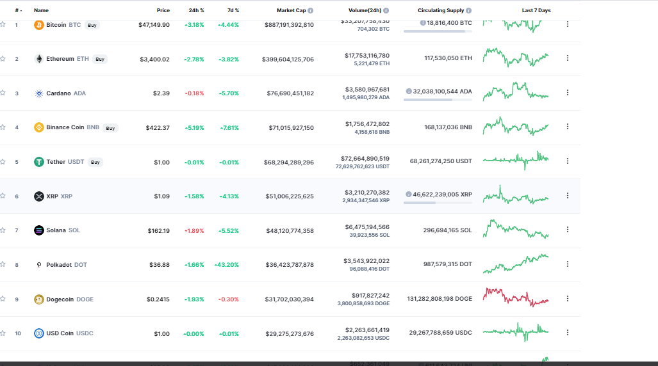Open the Market Cap info icon

pyautogui.click(x=311, y=10)
